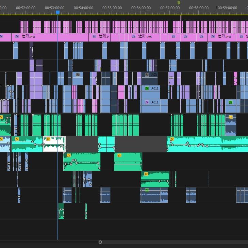The height and width of the screenshot is (248, 248).
Task: Click fx badge on 遮附.png clip near 52:00
Action: [x=17, y=36]
